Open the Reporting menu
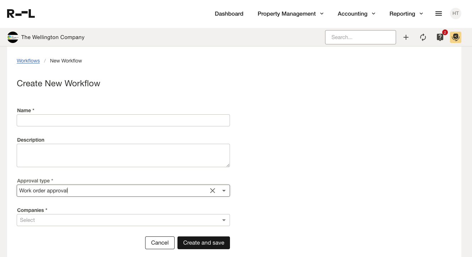The image size is (472, 257). click(406, 14)
